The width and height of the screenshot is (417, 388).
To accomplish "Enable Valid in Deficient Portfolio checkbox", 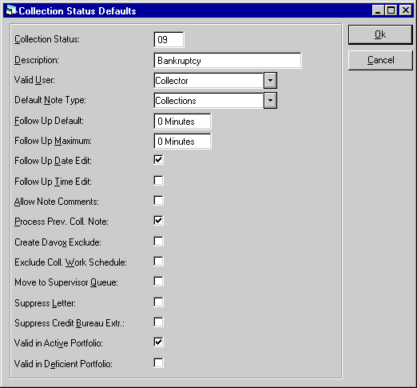I will point(158,363).
